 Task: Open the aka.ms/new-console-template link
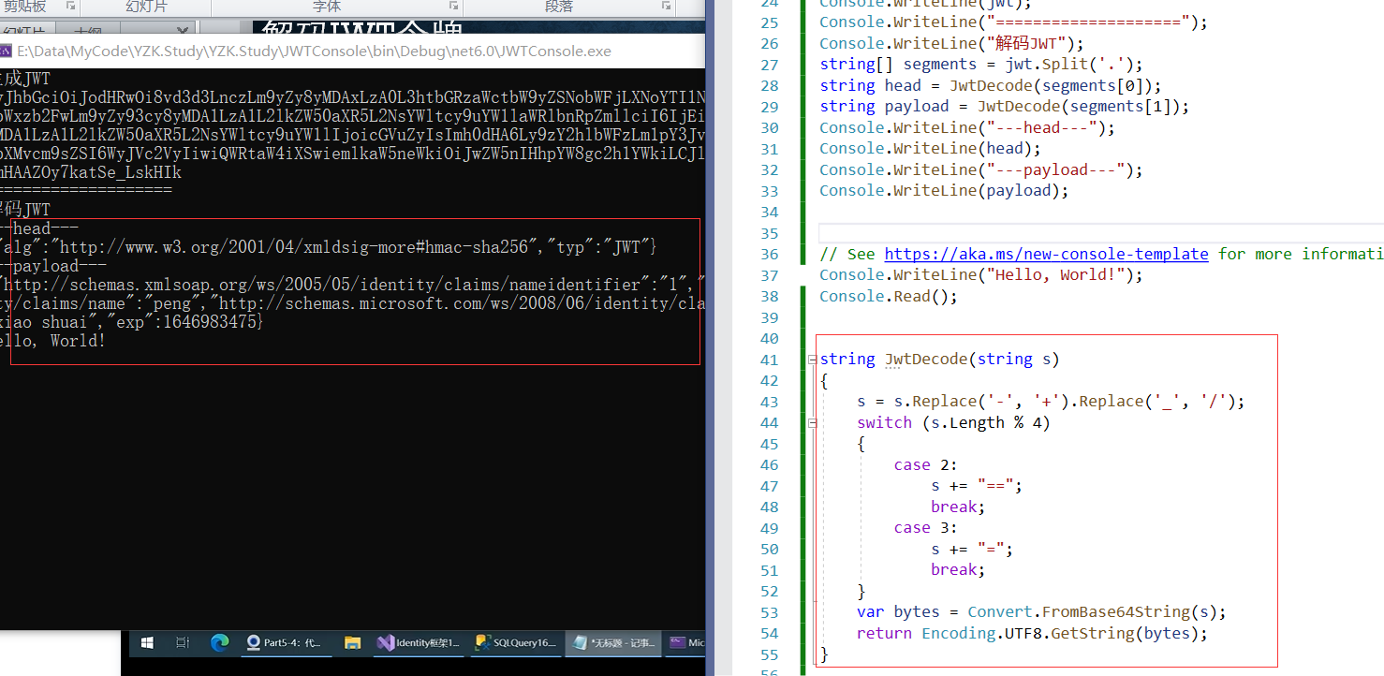(x=1046, y=254)
